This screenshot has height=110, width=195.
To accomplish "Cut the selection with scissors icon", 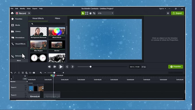I will (19, 73).
